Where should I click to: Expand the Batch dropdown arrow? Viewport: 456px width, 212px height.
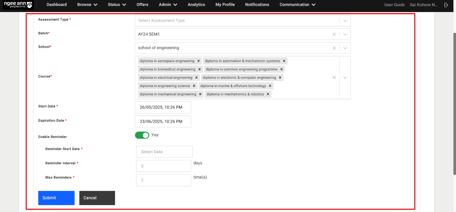pos(345,34)
